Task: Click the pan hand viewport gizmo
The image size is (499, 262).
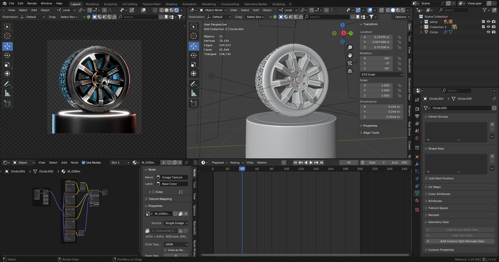Action: pyautogui.click(x=350, y=55)
